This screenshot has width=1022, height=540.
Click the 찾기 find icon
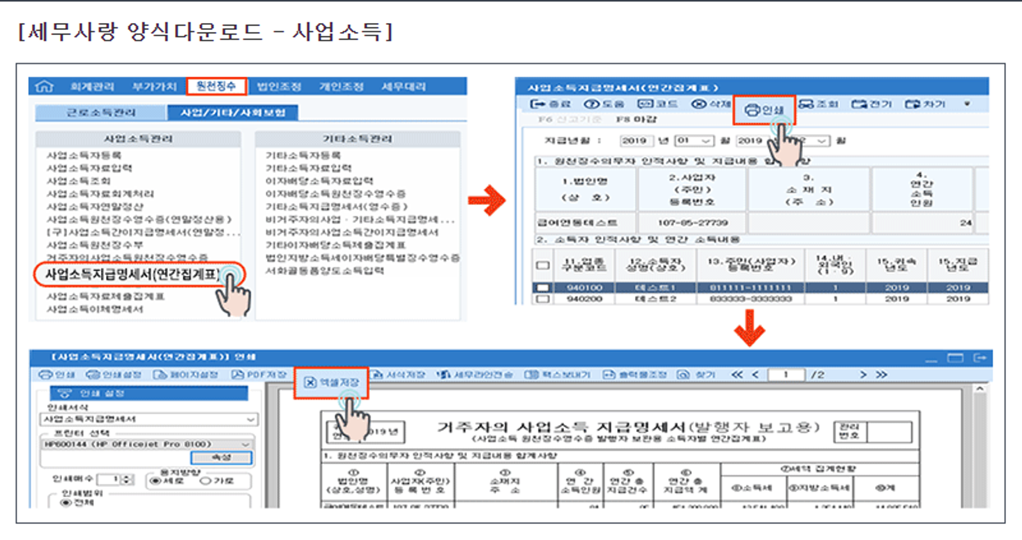[x=697, y=375]
